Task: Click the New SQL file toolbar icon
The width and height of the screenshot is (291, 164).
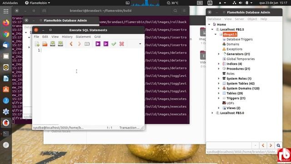Action: point(37,44)
